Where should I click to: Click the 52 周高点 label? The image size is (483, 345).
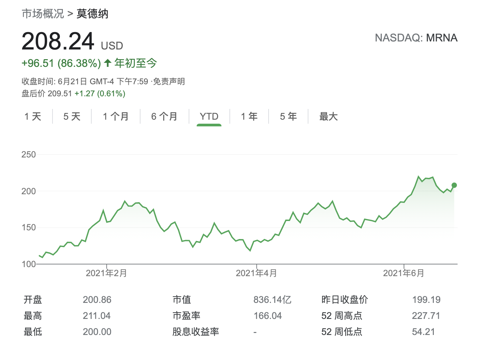click(342, 316)
